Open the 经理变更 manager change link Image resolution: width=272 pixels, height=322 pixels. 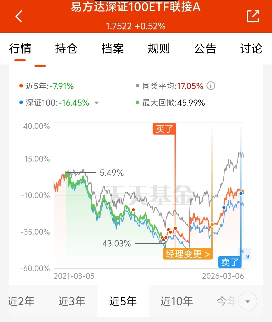[x=188, y=254]
